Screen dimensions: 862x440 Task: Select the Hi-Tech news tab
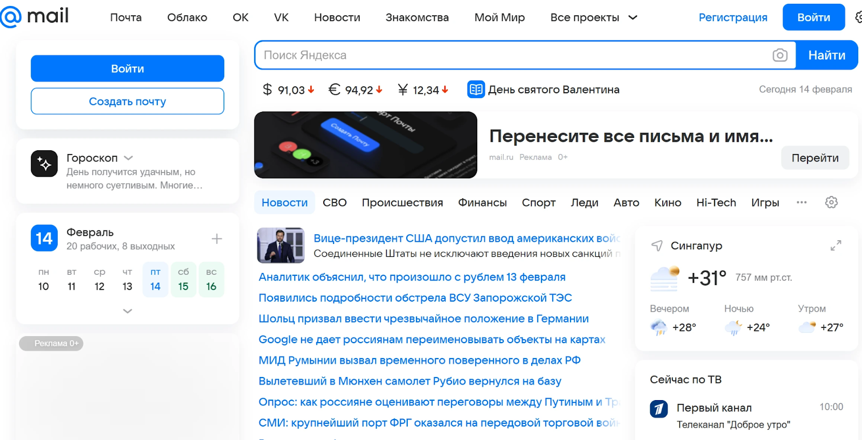click(716, 202)
